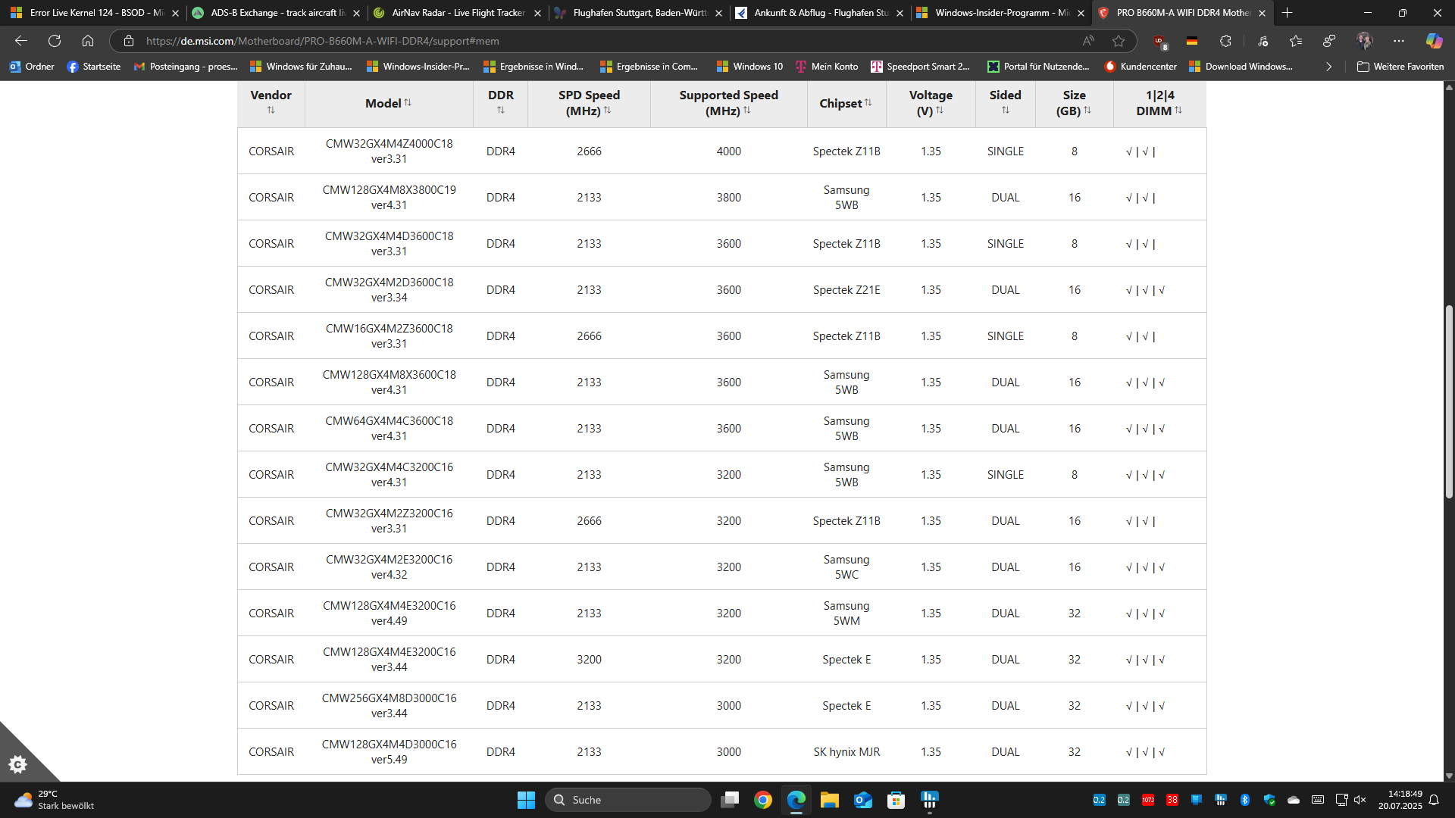This screenshot has width=1455, height=818.
Task: Open the Speedport Smart 2 bookmark
Action: point(920,67)
